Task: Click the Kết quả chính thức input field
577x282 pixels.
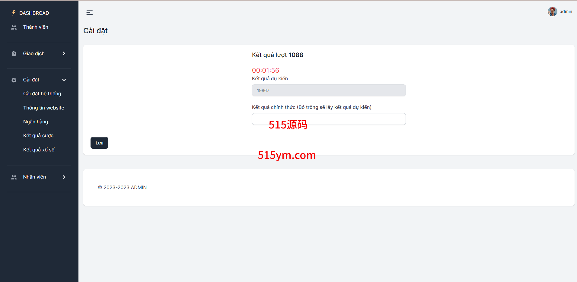Action: (x=329, y=119)
